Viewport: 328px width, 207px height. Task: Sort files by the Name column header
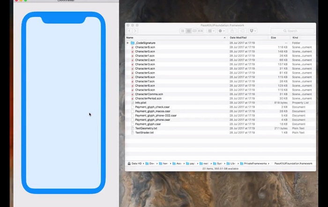[x=173, y=37]
